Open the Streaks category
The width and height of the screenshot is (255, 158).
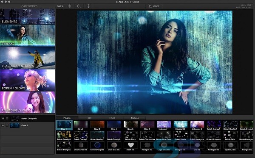pos(28,35)
